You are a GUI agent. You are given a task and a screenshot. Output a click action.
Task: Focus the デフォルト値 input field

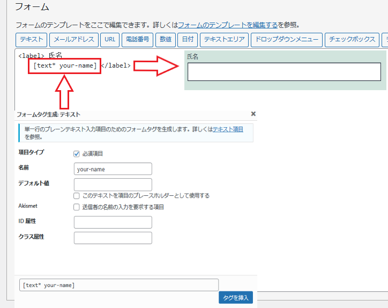(113, 185)
